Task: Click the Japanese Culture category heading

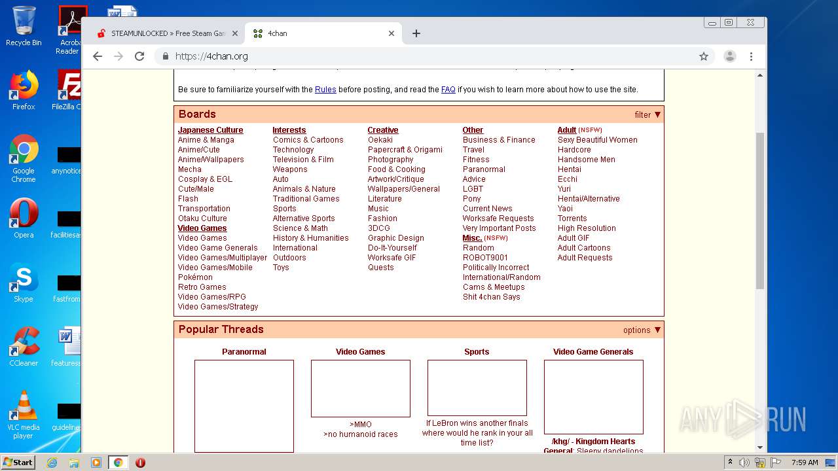Action: coord(211,130)
